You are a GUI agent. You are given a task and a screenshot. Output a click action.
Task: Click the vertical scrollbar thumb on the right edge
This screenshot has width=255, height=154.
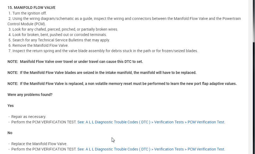pyautogui.click(x=253, y=22)
